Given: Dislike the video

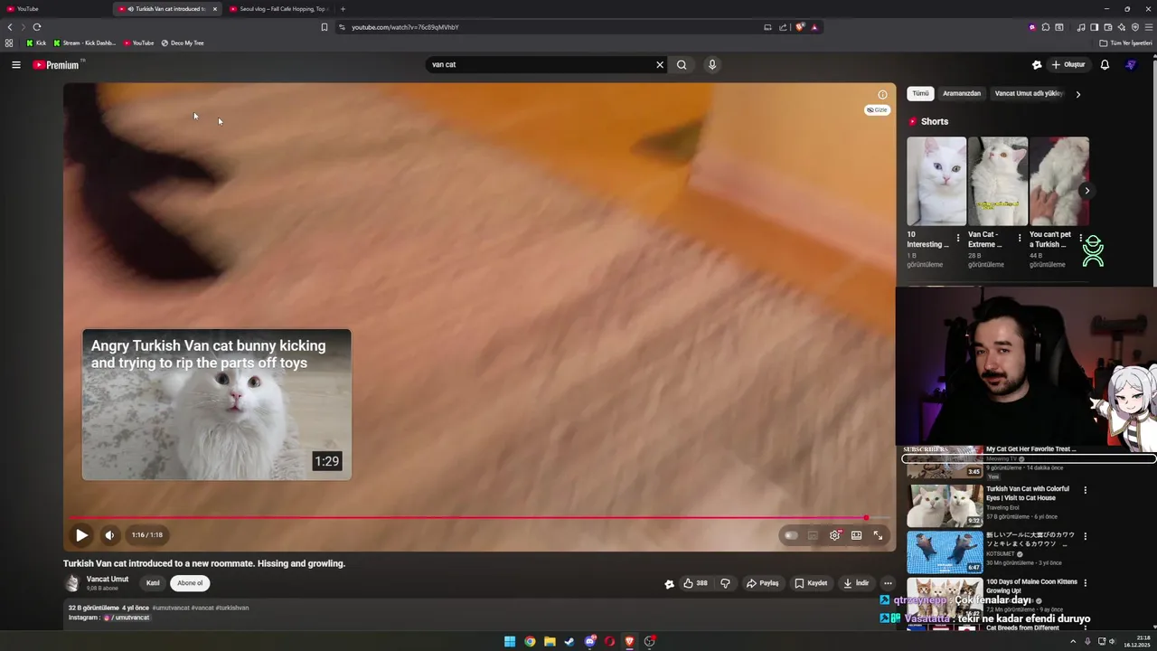Looking at the screenshot, I should 725,583.
